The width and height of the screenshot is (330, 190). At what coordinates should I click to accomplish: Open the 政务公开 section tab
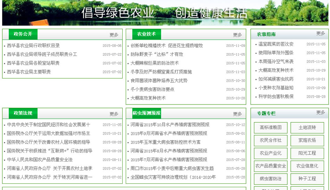point(23,34)
